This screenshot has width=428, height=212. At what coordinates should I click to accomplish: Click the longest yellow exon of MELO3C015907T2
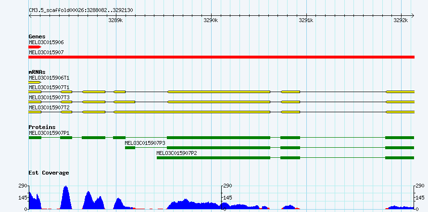(x=192, y=112)
